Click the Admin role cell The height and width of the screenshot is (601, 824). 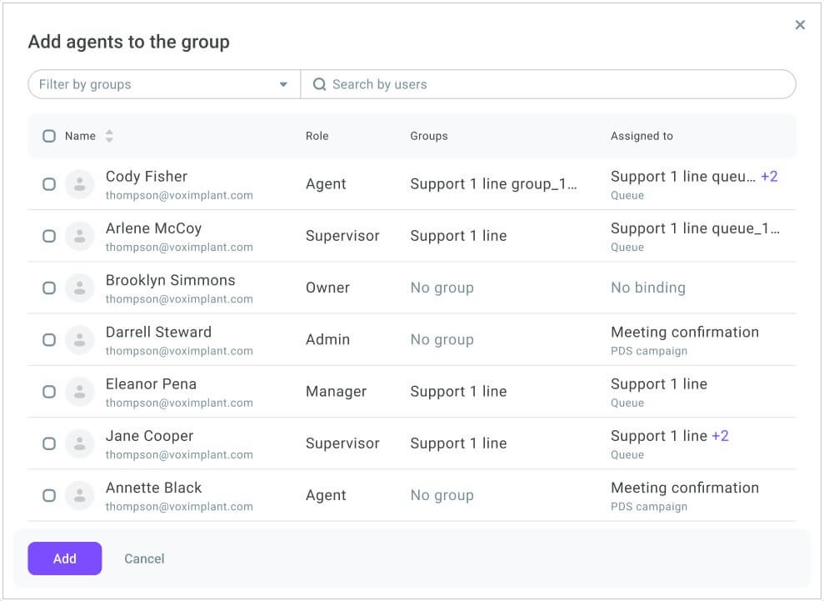[x=327, y=339]
